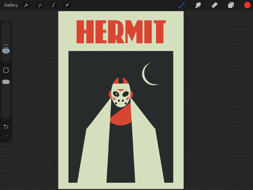Open the Layers panel
Image resolution: width=253 pixels, height=190 pixels.
231,5
